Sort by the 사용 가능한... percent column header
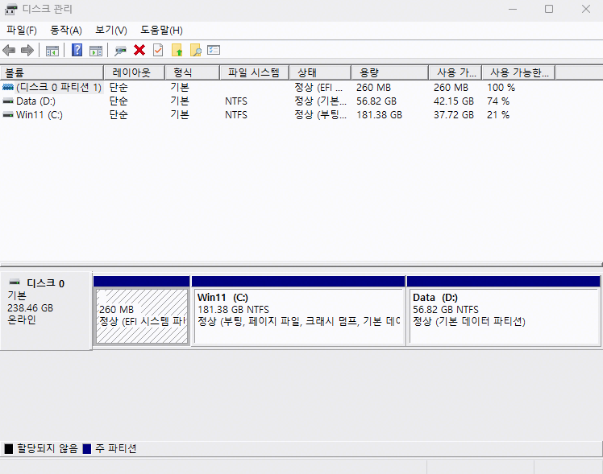 point(518,72)
